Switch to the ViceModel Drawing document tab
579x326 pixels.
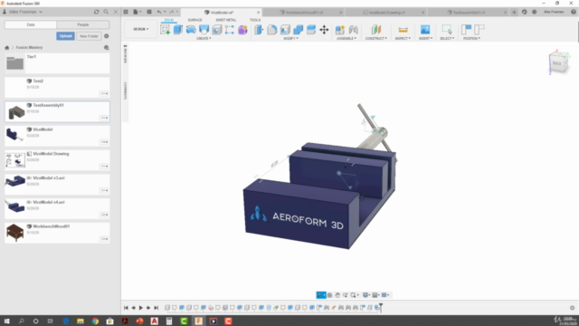tap(386, 12)
